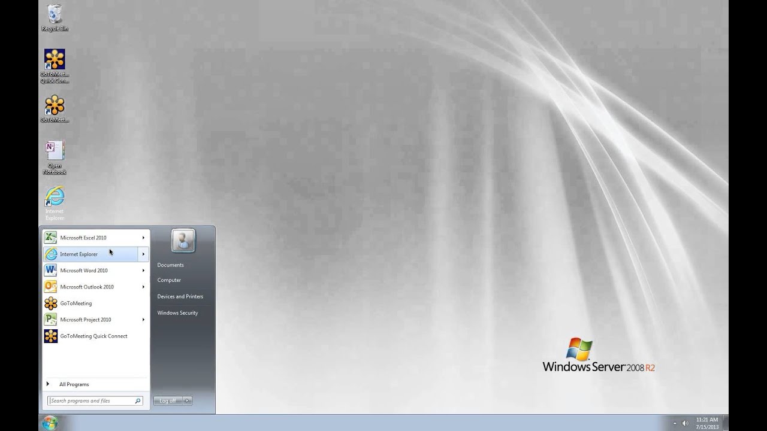Image resolution: width=767 pixels, height=431 pixels.
Task: Launch GoToMeeting Quick Connect entry
Action: (96, 336)
